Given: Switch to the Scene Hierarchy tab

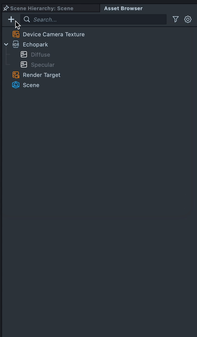Looking at the screenshot, I should tap(42, 8).
